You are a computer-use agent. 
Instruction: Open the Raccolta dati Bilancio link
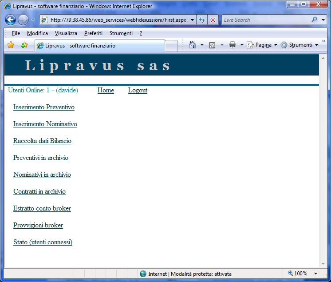click(42, 141)
